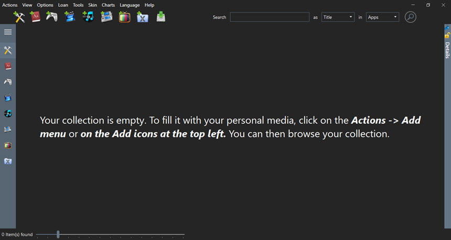Viewport: 451px width, 240px height.
Task: Open the Actions menu
Action: click(10, 5)
